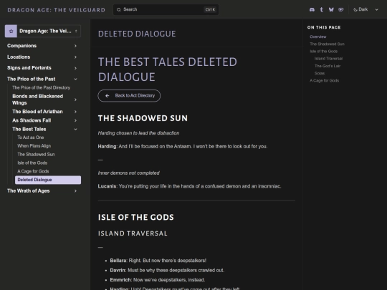
Task: Open the Ko-fi support icon
Action: click(x=341, y=9)
